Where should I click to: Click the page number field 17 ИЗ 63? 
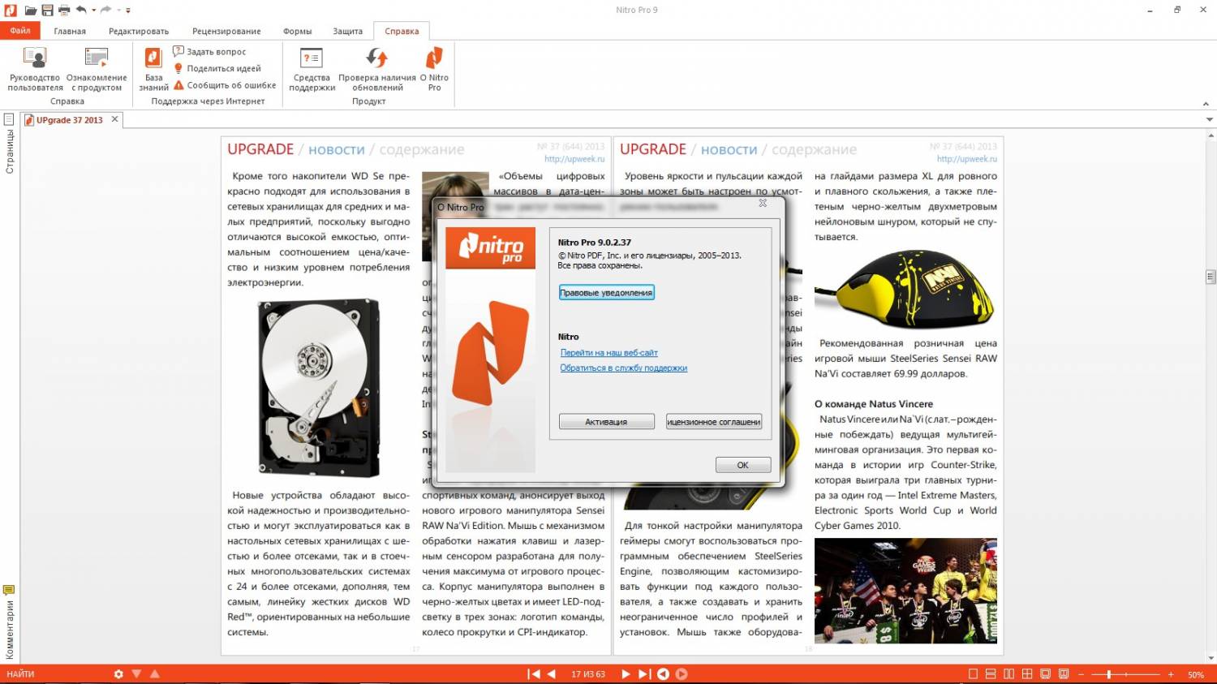(588, 674)
